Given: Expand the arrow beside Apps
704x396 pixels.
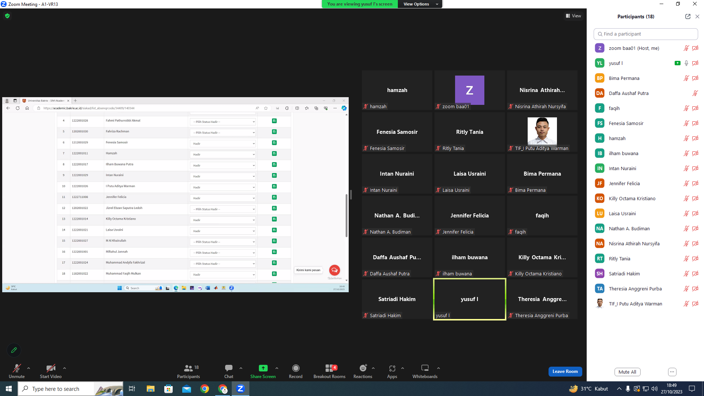Looking at the screenshot, I should click(x=403, y=368).
